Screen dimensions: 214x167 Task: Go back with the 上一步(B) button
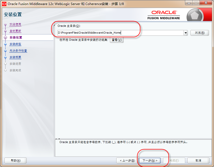click(127, 160)
